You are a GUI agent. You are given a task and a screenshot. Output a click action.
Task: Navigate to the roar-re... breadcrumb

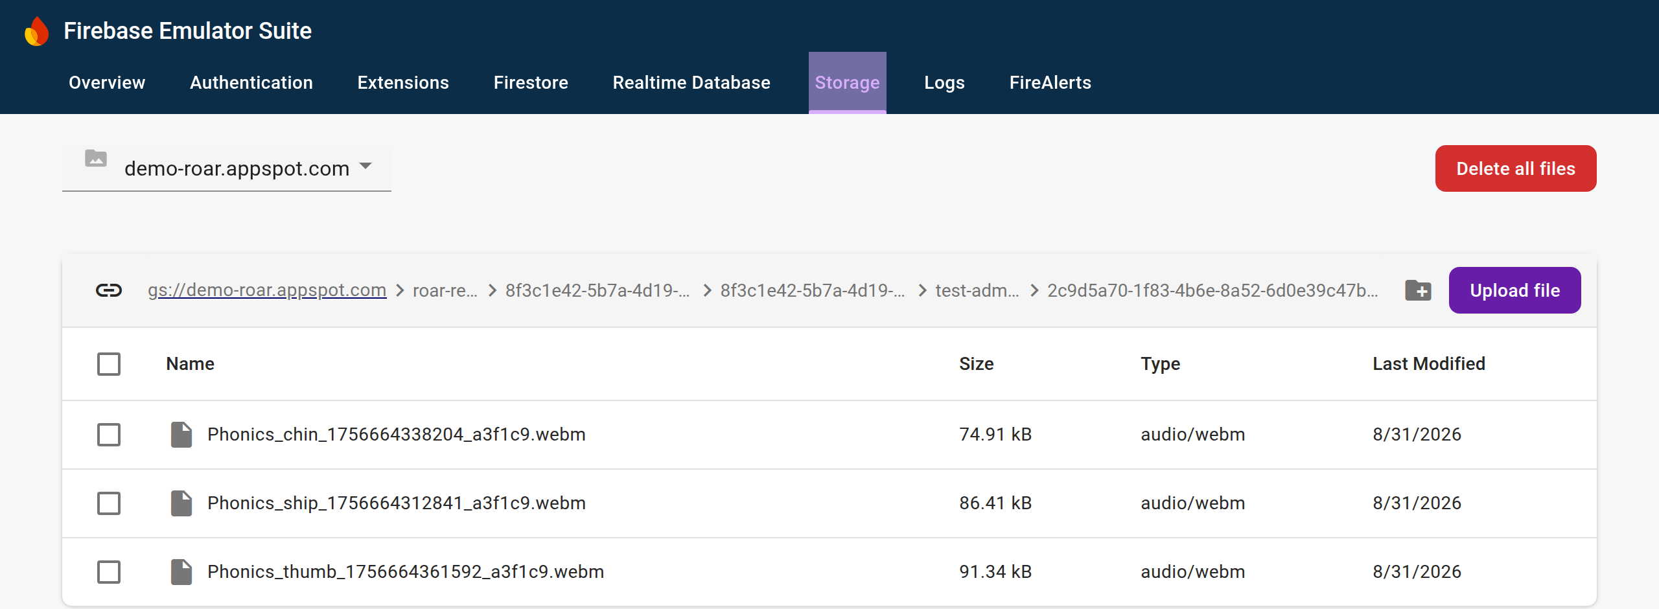[x=445, y=290]
